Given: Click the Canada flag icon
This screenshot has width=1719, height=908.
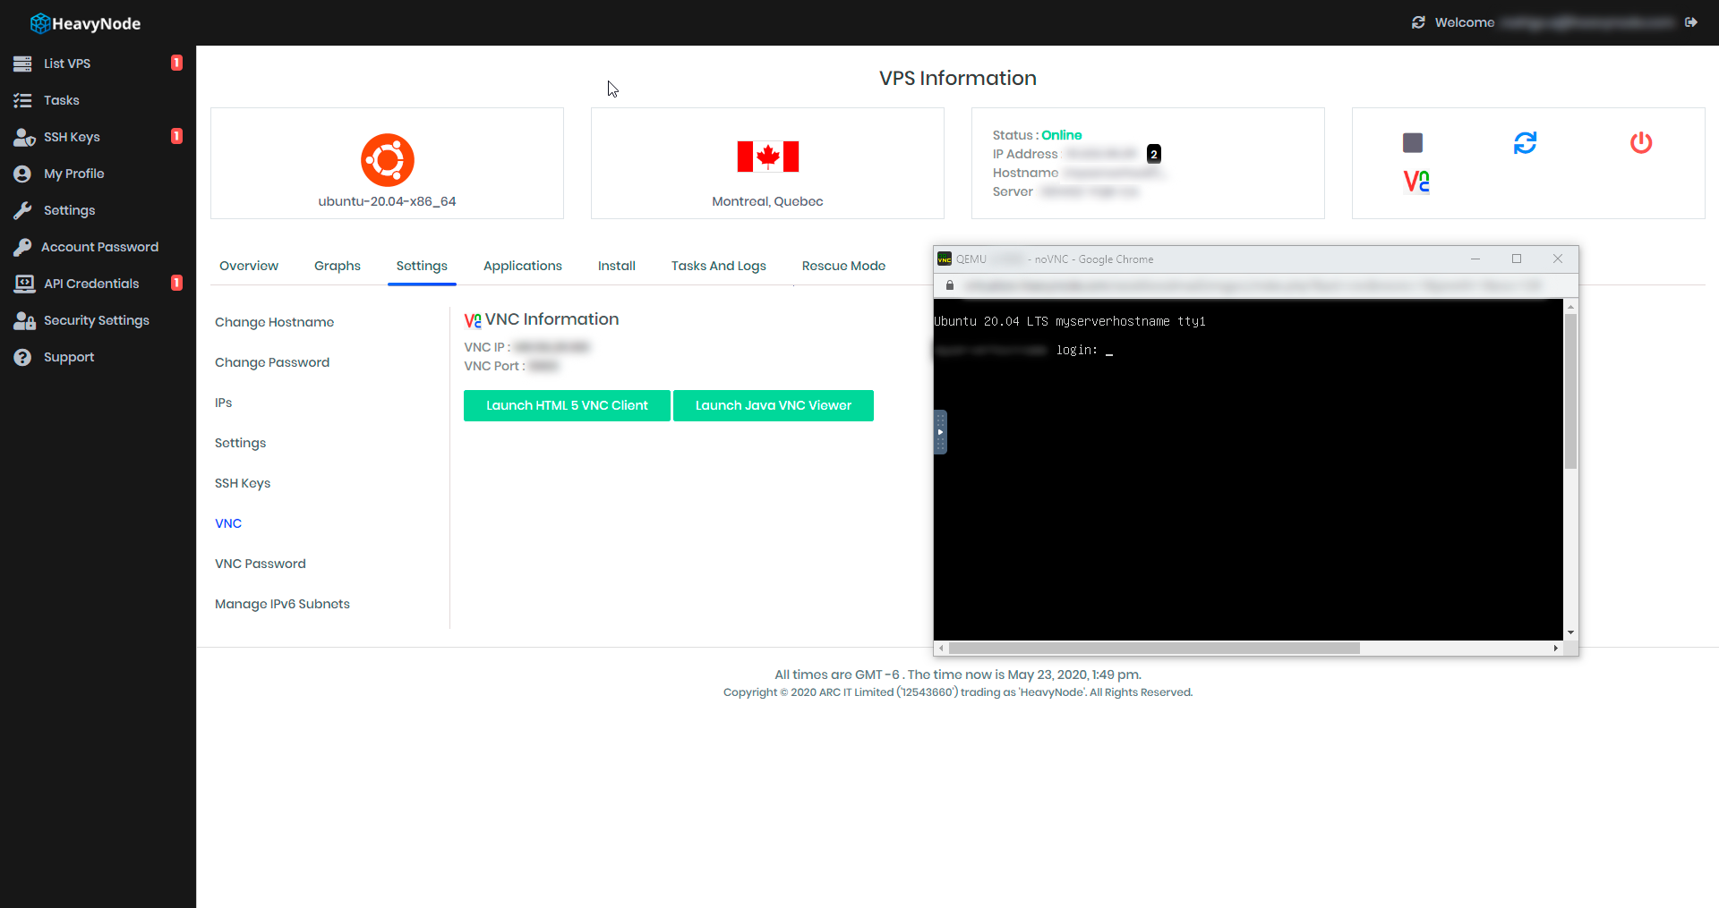Looking at the screenshot, I should tap(767, 157).
